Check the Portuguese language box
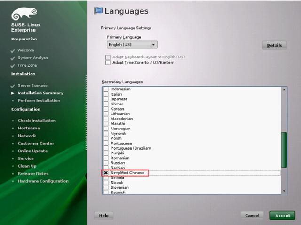 (106, 143)
